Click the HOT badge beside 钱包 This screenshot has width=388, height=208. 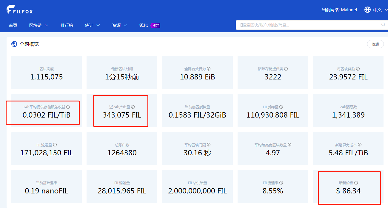point(155,25)
